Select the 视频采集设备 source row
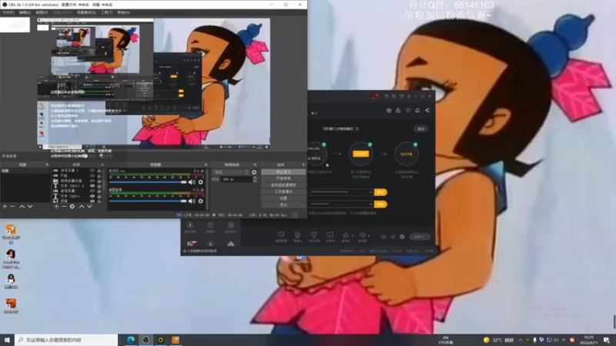The height and width of the screenshot is (346, 616). [77, 181]
